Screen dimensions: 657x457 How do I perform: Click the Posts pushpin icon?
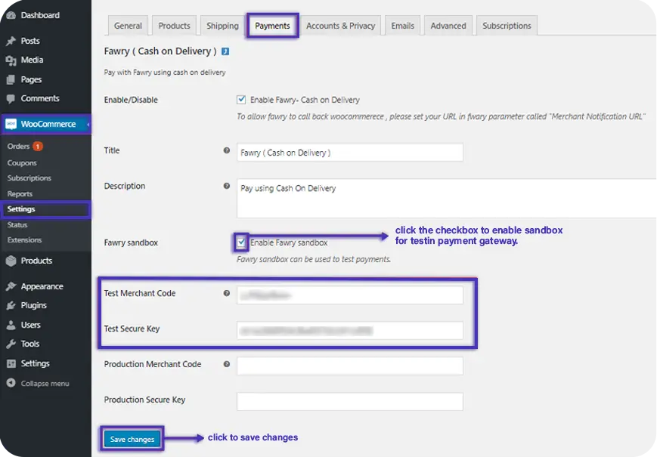pos(11,41)
